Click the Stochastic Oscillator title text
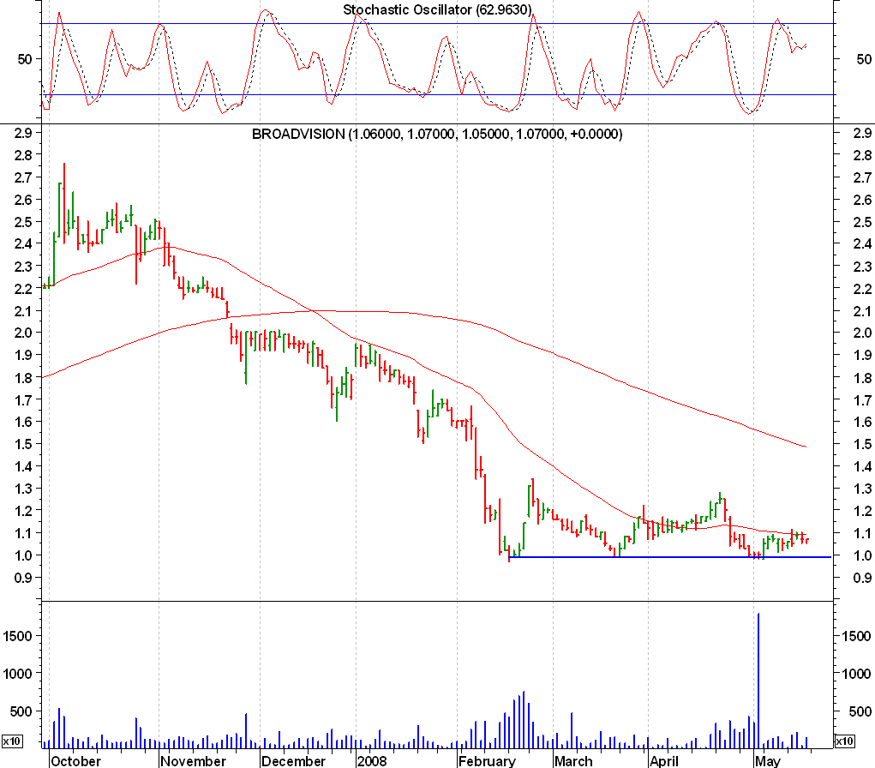This screenshot has width=875, height=768. [x=437, y=10]
